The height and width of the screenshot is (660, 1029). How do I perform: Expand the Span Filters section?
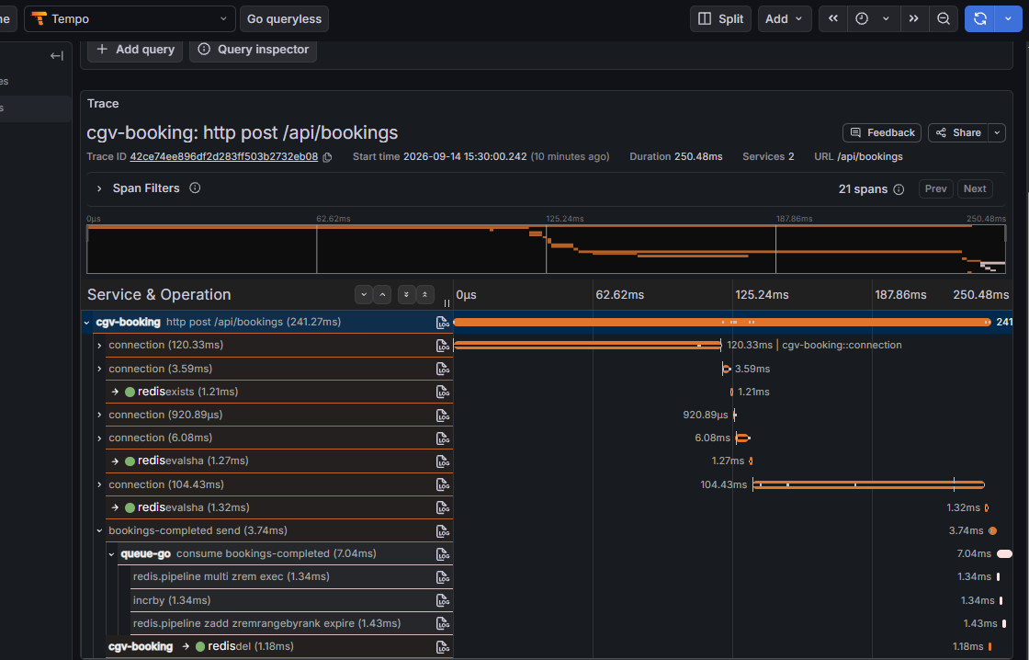[99, 188]
